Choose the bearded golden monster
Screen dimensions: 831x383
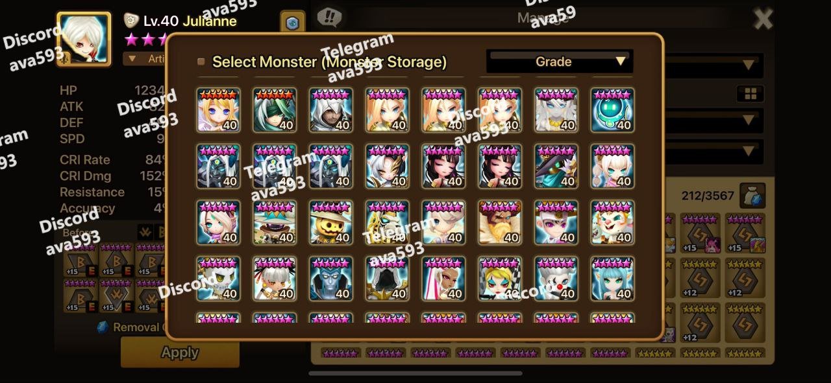coord(500,222)
